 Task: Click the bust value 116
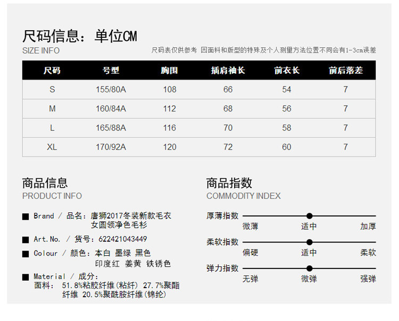coord(170,128)
